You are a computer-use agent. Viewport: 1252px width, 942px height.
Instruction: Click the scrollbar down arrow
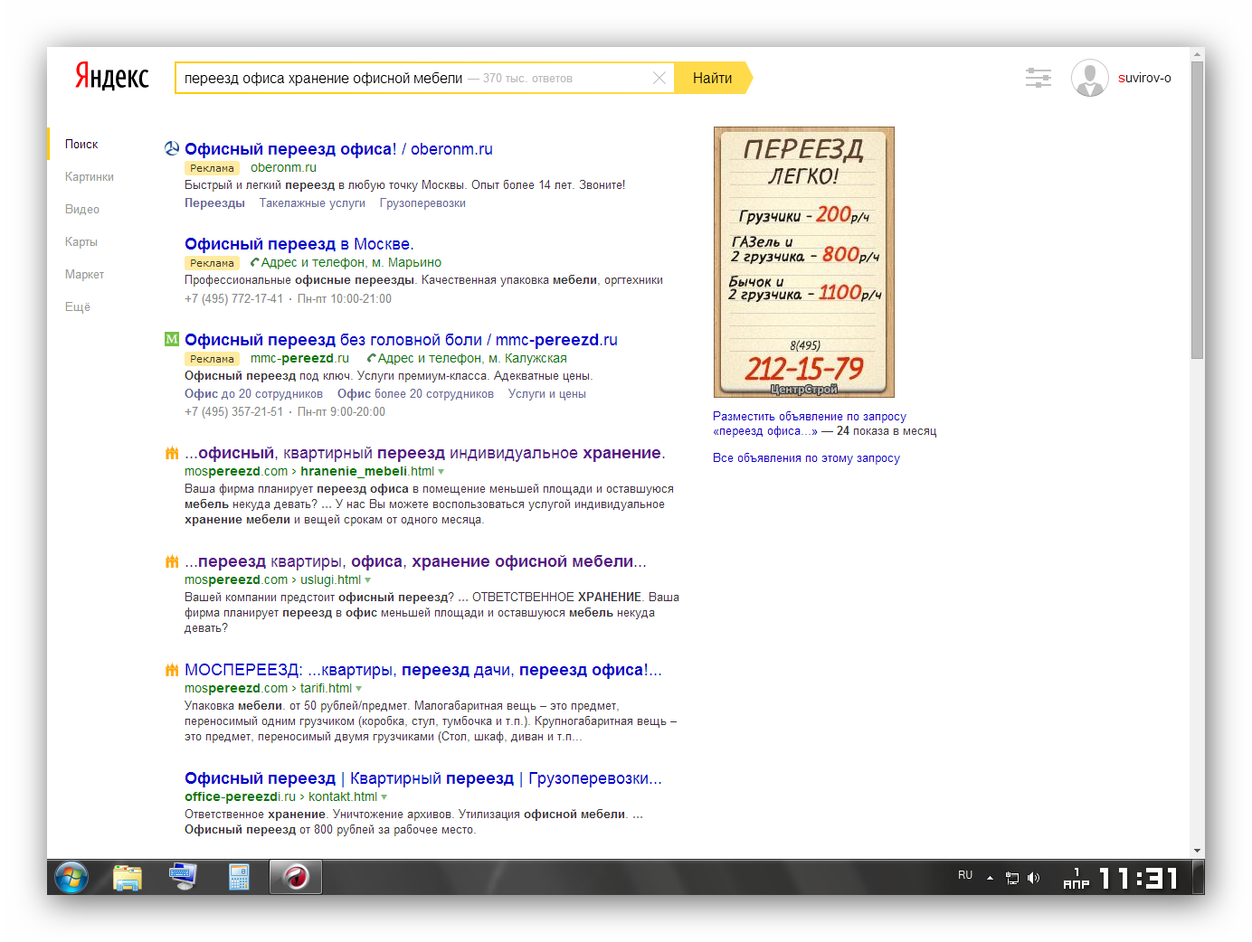[x=1198, y=851]
